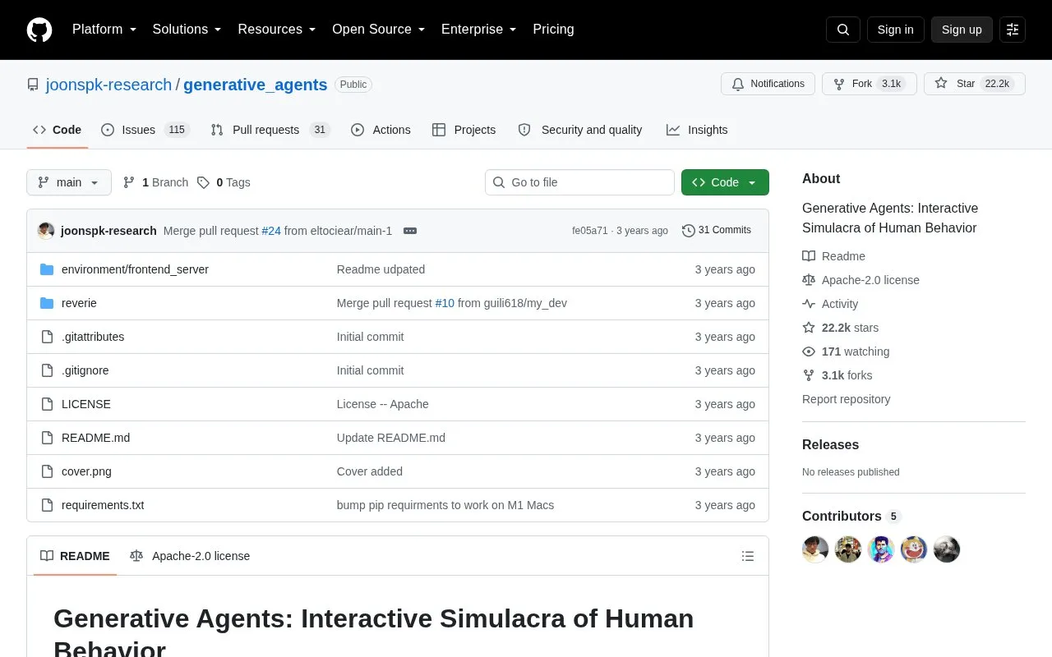Image resolution: width=1052 pixels, height=657 pixels.
Task: Focus the Go to file search field
Action: (579, 182)
